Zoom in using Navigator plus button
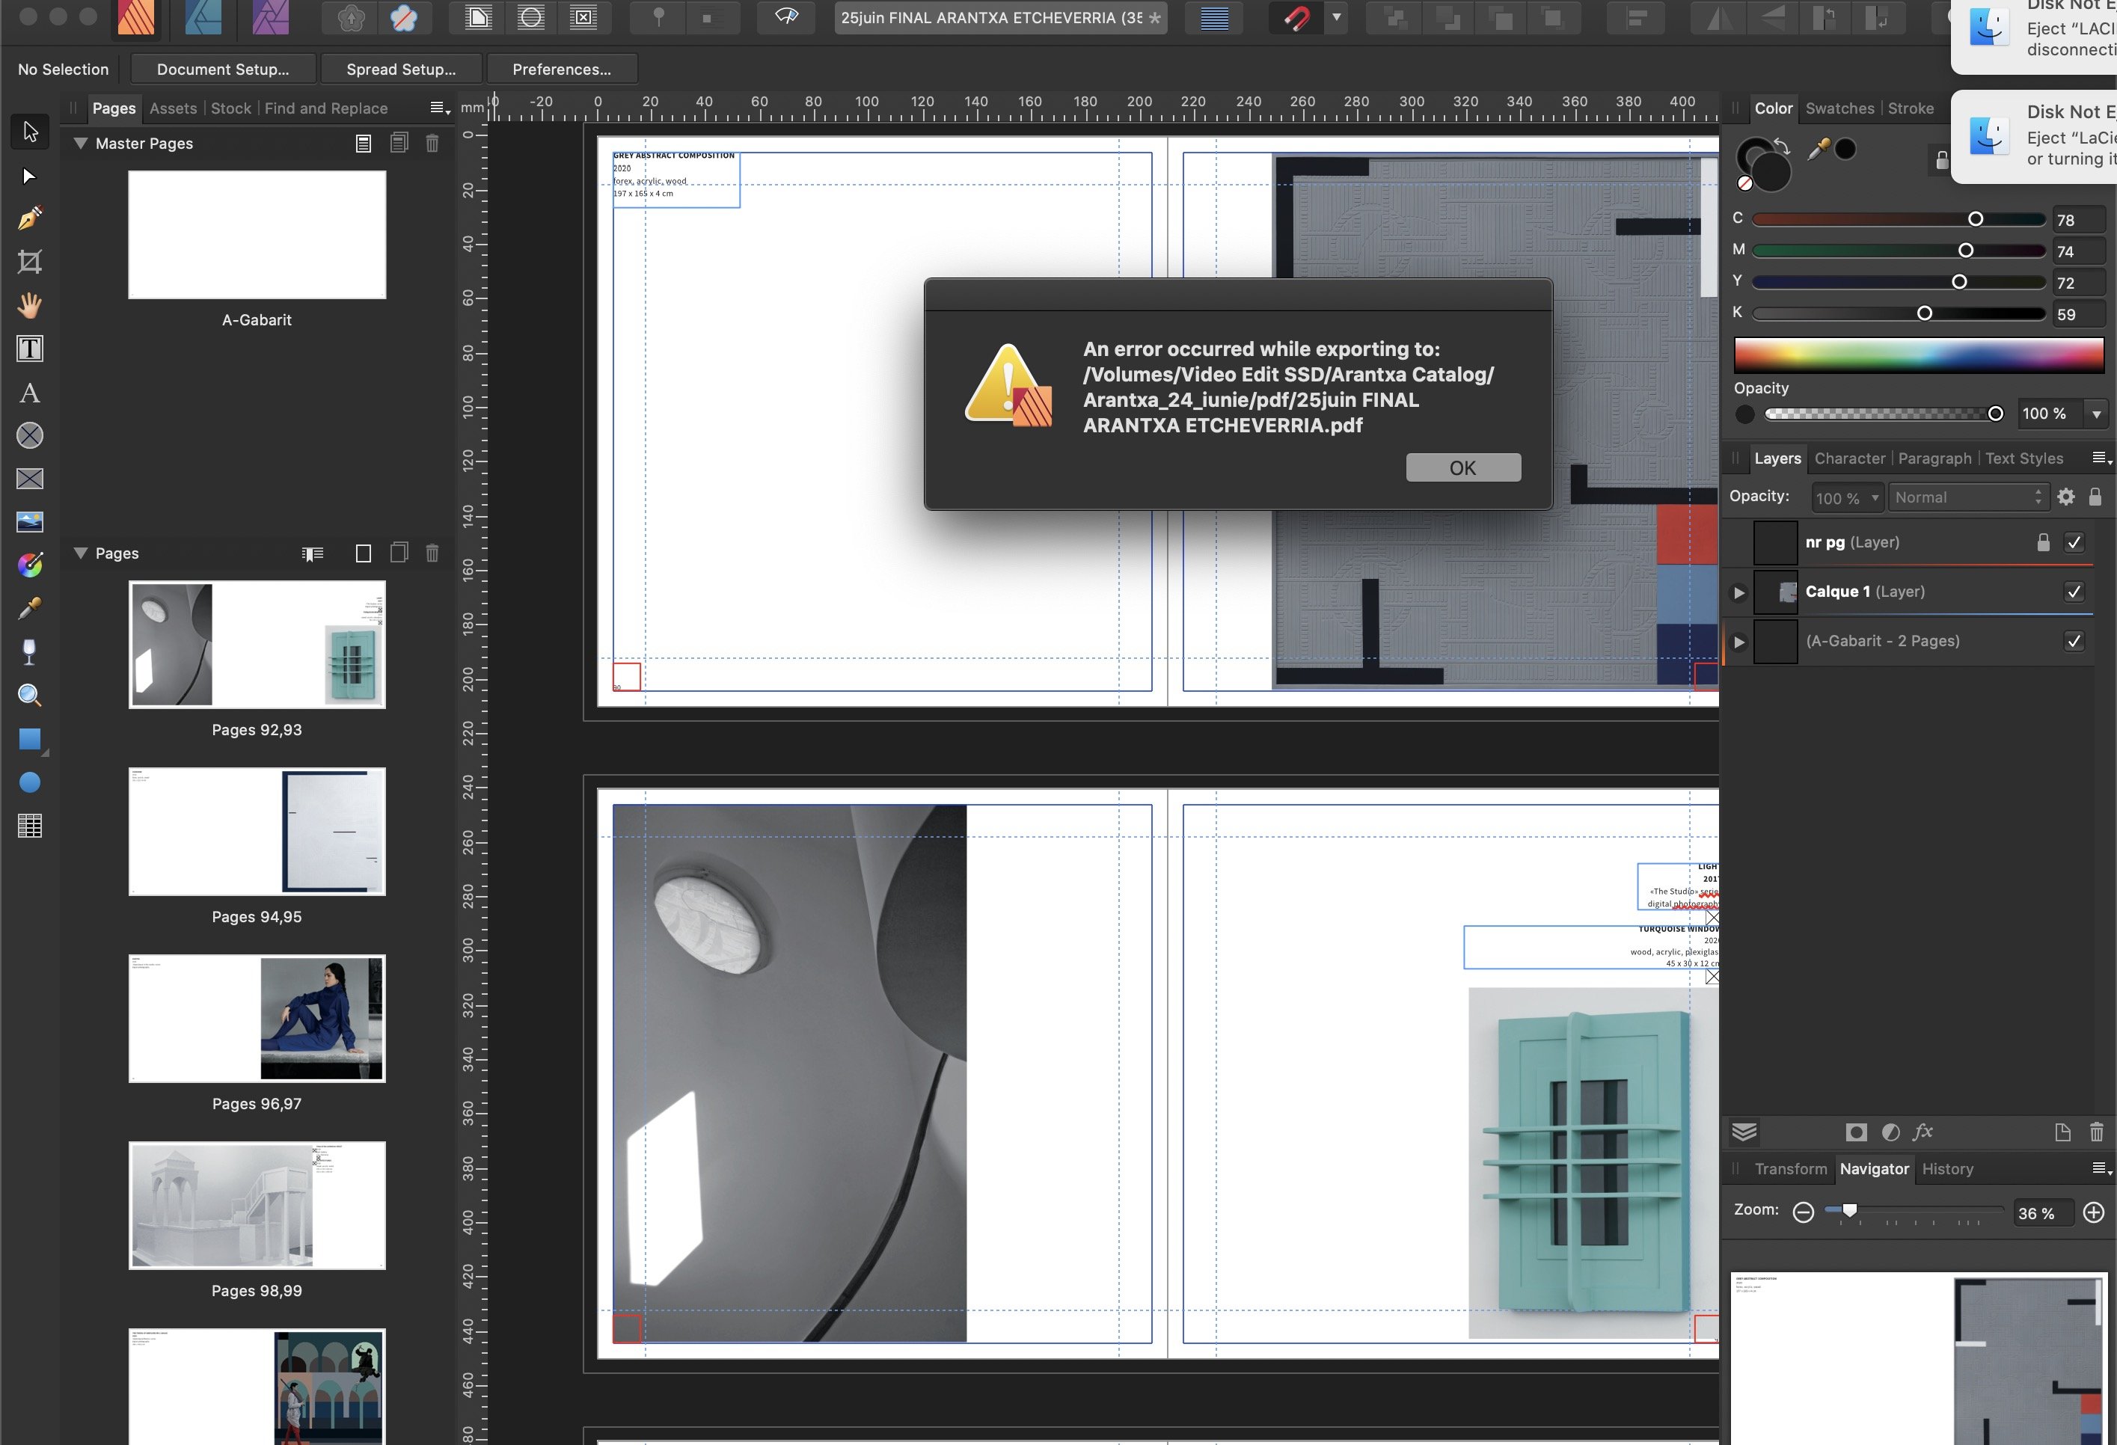Viewport: 2117px width, 1445px height. click(2093, 1212)
